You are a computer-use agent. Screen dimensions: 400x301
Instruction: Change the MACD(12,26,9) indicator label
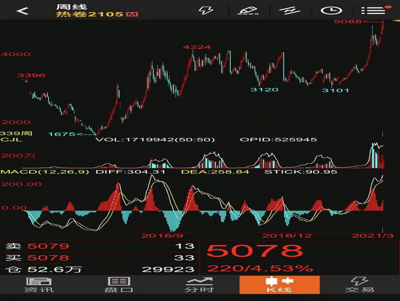click(x=45, y=172)
